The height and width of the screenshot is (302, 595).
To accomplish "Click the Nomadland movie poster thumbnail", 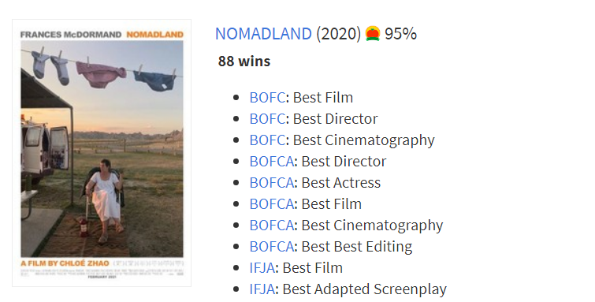I will (102, 153).
